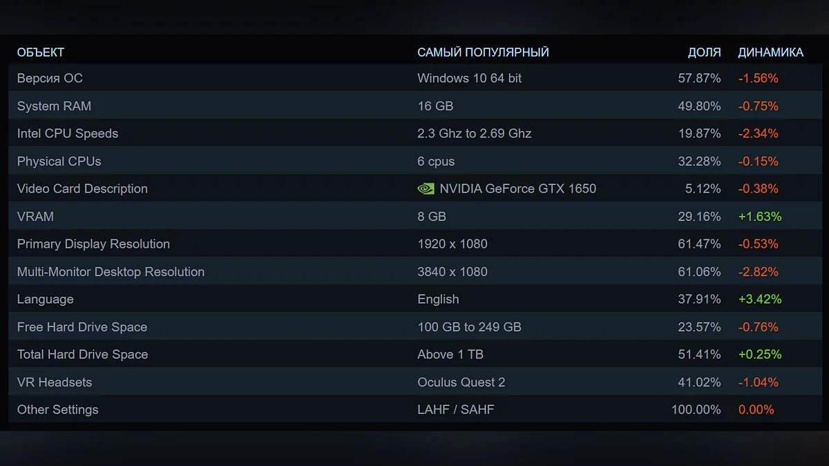
Task: Expand the Версия ОС row
Action: pyautogui.click(x=50, y=78)
